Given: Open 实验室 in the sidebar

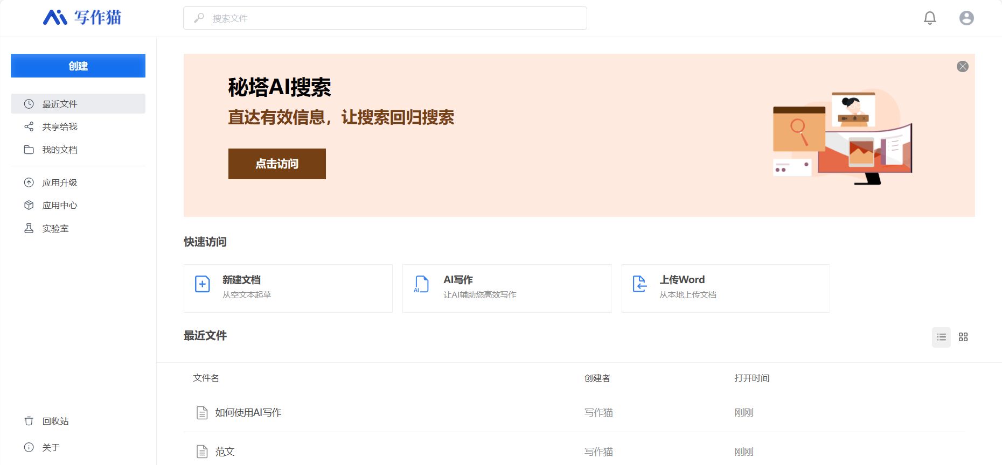Looking at the screenshot, I should [78, 228].
